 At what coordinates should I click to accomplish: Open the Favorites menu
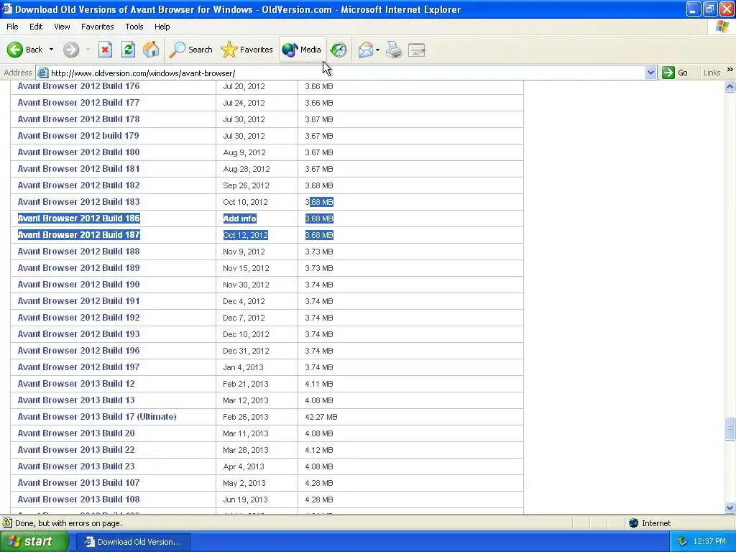[x=97, y=27]
